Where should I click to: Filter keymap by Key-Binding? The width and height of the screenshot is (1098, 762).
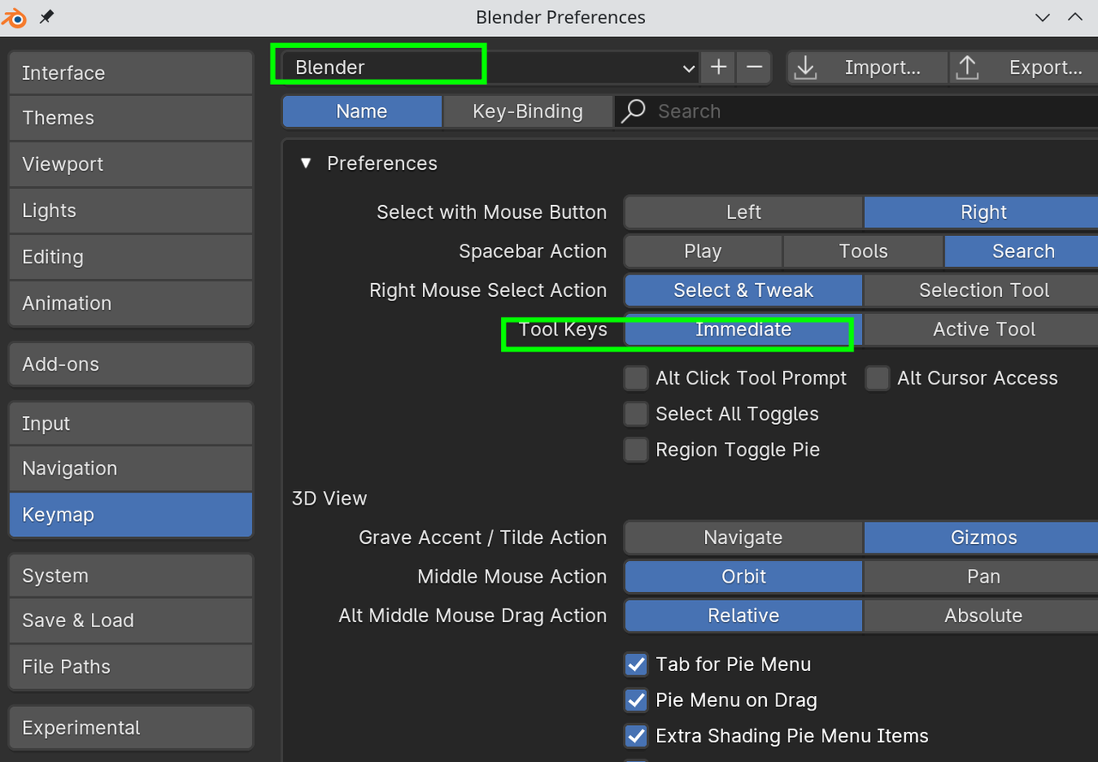click(528, 112)
